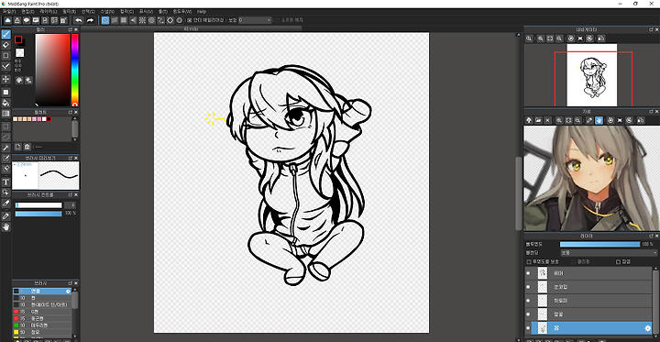Toggle the Protect Alpha checkbox in Layers
Screen dimensions: 660x342
pyautogui.click(x=529, y=262)
